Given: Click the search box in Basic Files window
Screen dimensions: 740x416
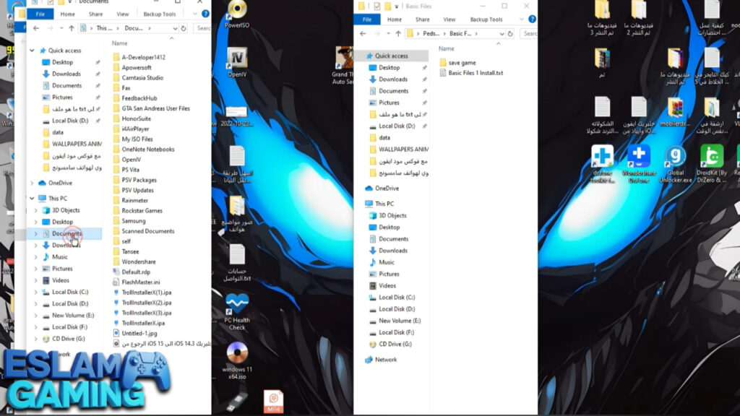Looking at the screenshot, I should [530, 33].
